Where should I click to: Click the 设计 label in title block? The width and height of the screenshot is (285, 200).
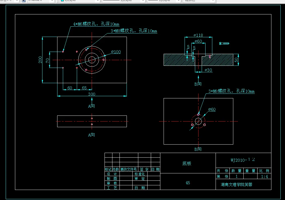coord(112,174)
